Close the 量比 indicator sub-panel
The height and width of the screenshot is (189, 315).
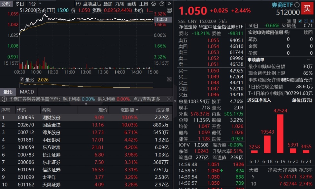(x=169, y=79)
